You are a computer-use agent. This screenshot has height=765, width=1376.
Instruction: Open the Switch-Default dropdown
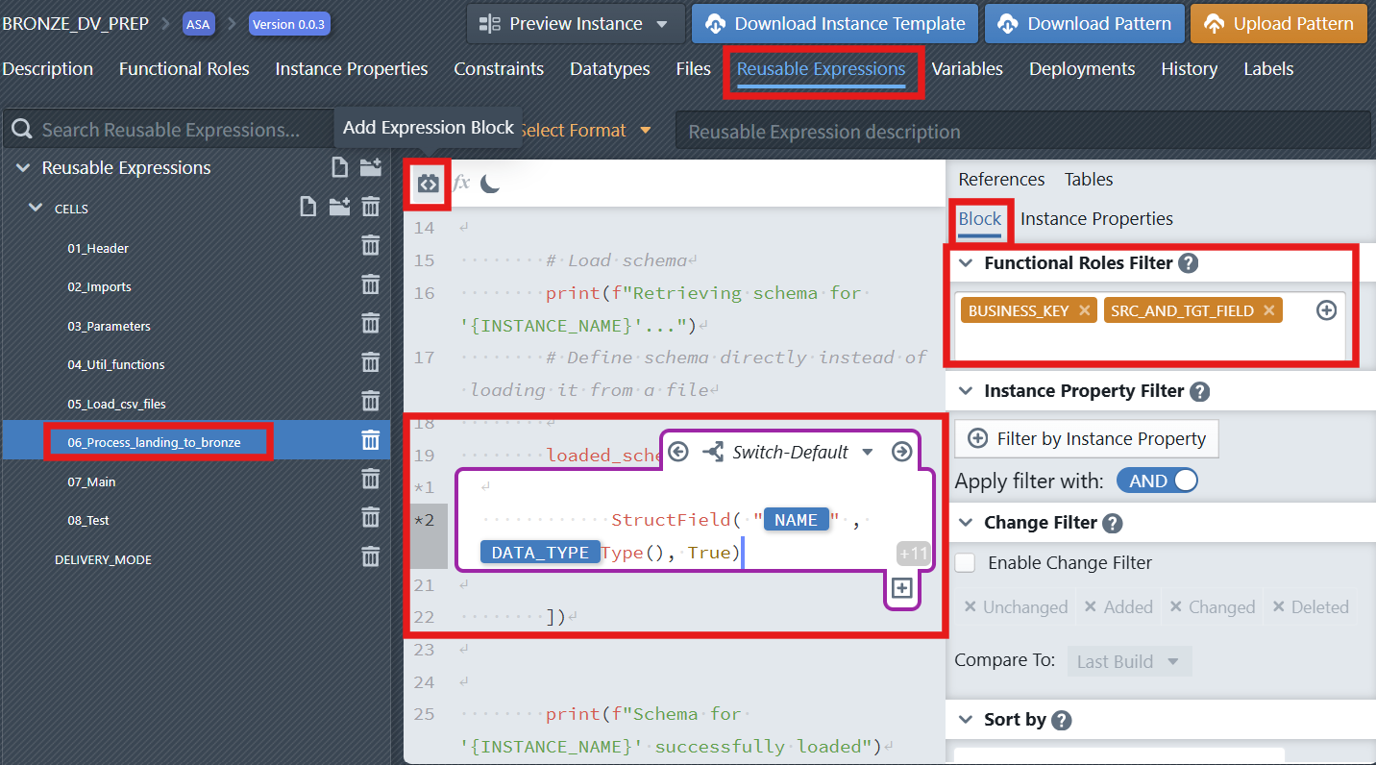(867, 452)
